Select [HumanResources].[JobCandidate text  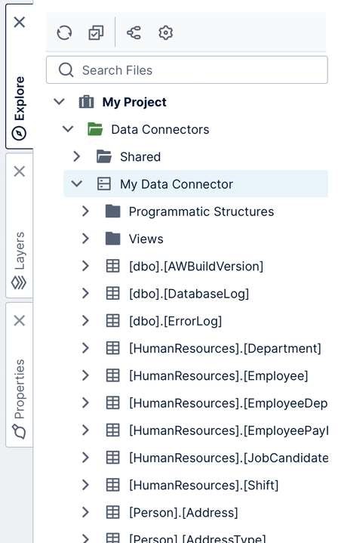229,458
